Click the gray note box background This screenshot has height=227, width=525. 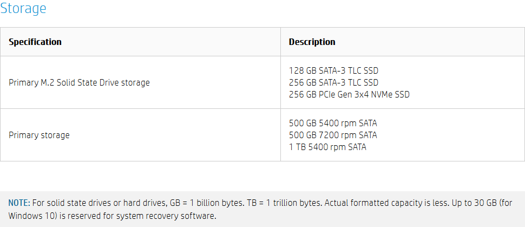[262, 209]
